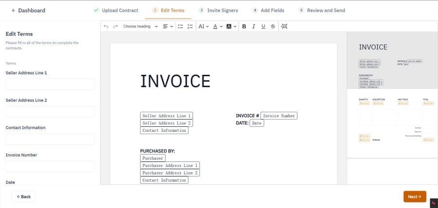Toggle italic formatting

[x=254, y=26]
